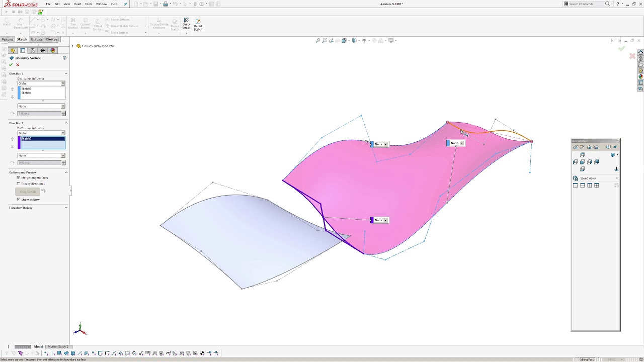Open the ConfigurationManager icon tab
The image size is (644, 362).
[x=33, y=50]
